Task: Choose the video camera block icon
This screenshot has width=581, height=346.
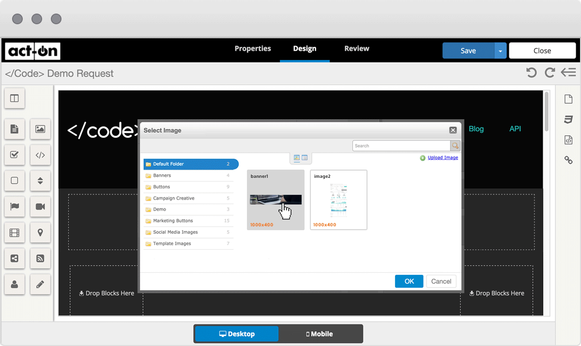Action: coord(40,207)
